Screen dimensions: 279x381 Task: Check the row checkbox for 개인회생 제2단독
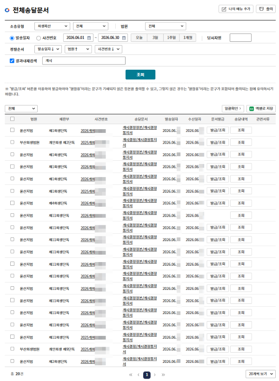(13, 142)
